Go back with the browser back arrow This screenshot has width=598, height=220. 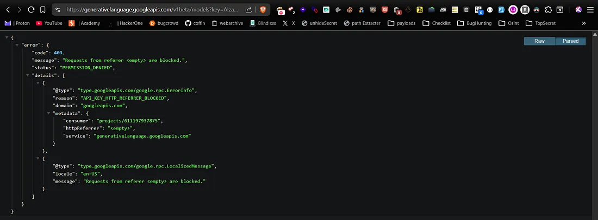[x=8, y=10]
